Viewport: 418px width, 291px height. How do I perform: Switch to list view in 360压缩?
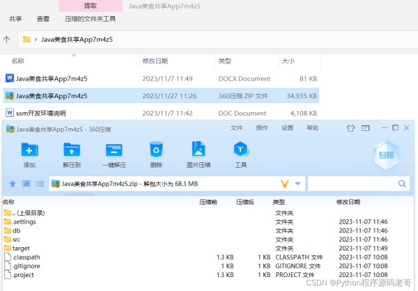[40, 184]
